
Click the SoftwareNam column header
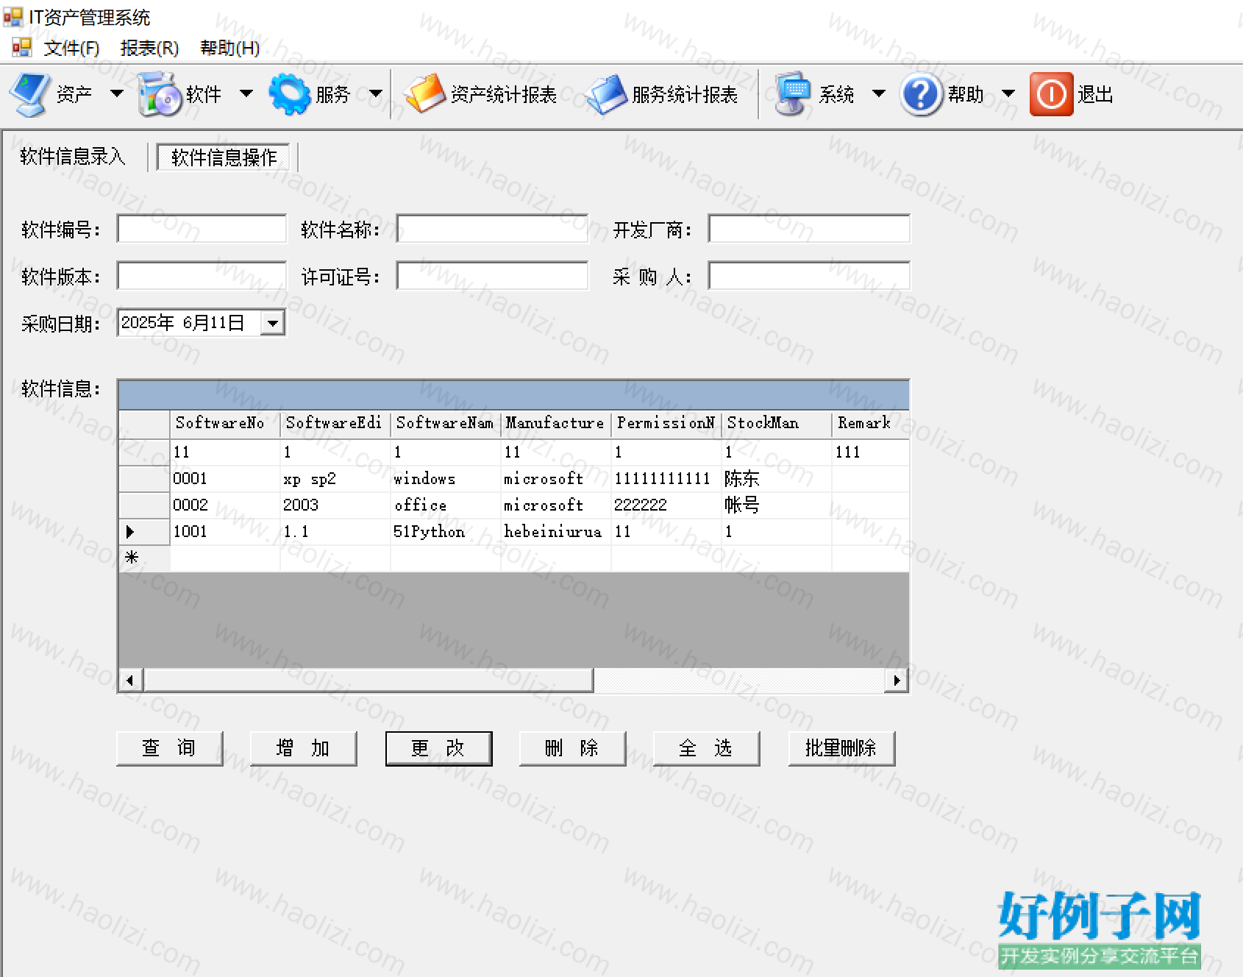click(446, 423)
